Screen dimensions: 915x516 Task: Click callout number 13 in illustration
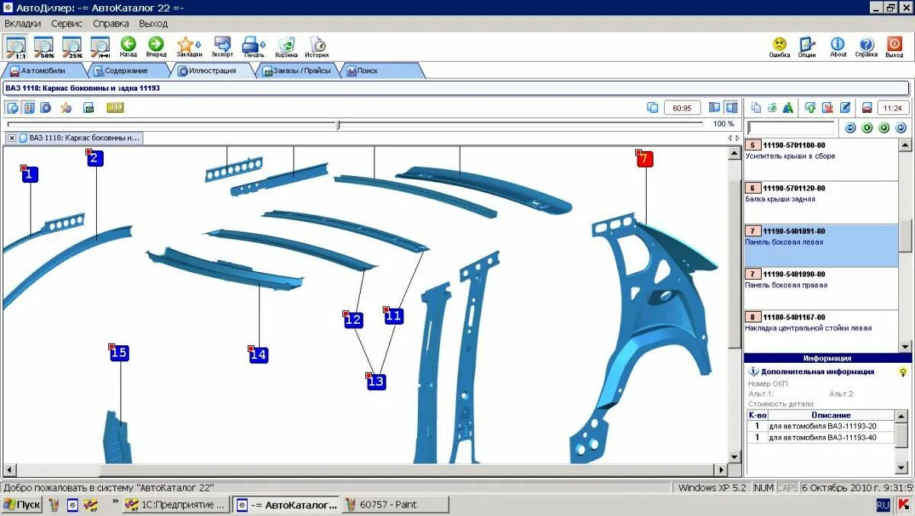[376, 382]
